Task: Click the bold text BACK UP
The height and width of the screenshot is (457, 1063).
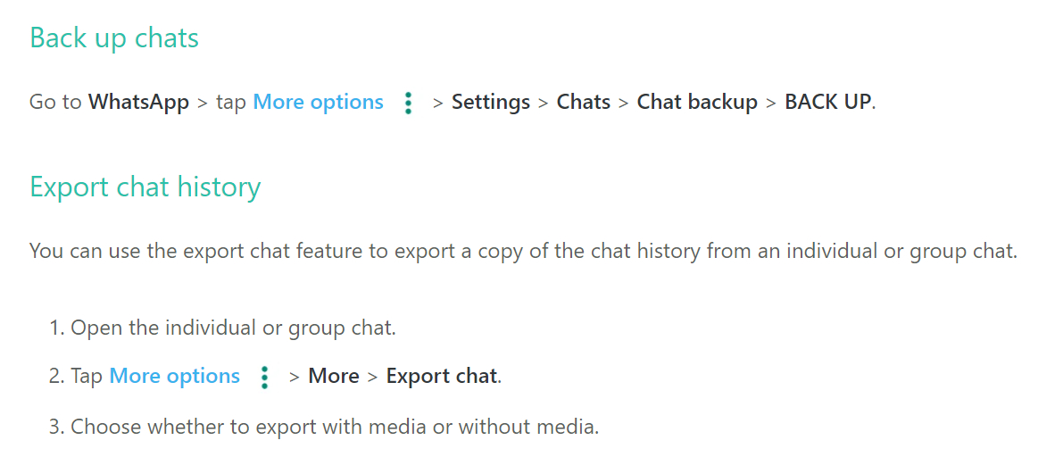Action: point(827,103)
